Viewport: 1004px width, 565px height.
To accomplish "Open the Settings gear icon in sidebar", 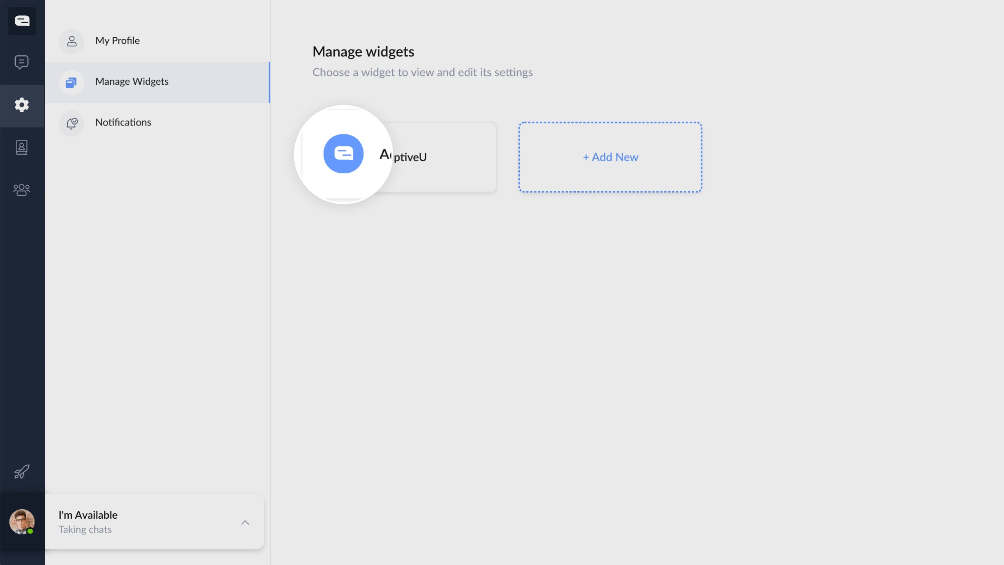I will pos(22,105).
